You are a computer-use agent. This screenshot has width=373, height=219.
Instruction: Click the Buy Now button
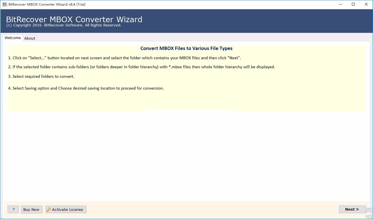coord(31,209)
